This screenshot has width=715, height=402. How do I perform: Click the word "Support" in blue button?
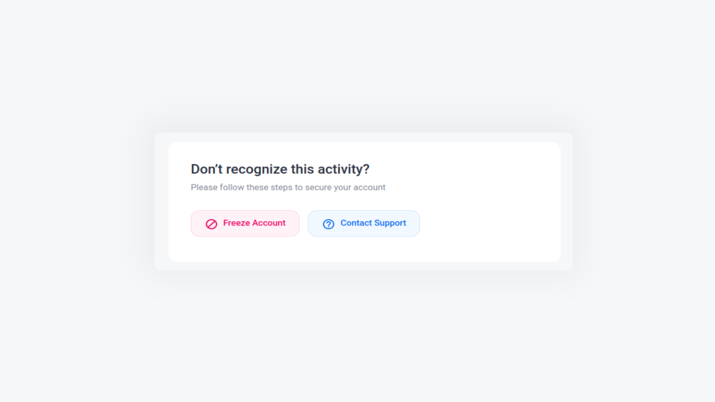click(x=390, y=223)
